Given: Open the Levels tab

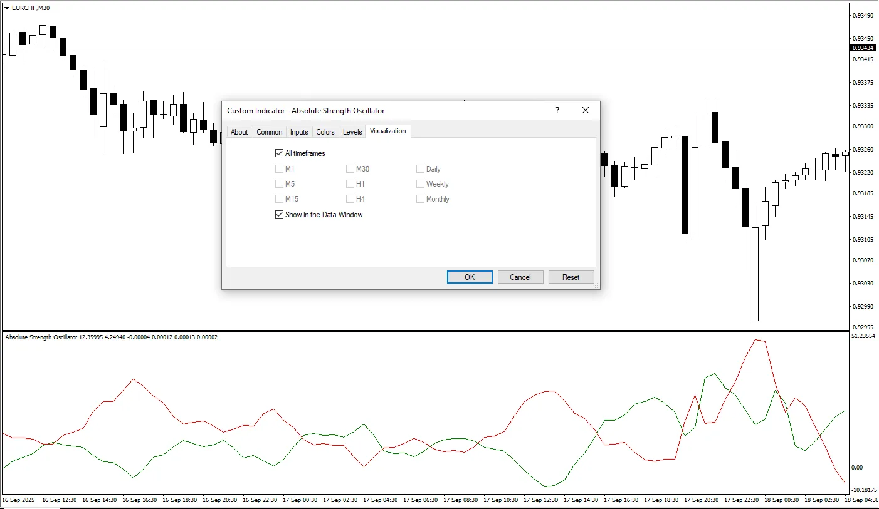Looking at the screenshot, I should tap(352, 131).
